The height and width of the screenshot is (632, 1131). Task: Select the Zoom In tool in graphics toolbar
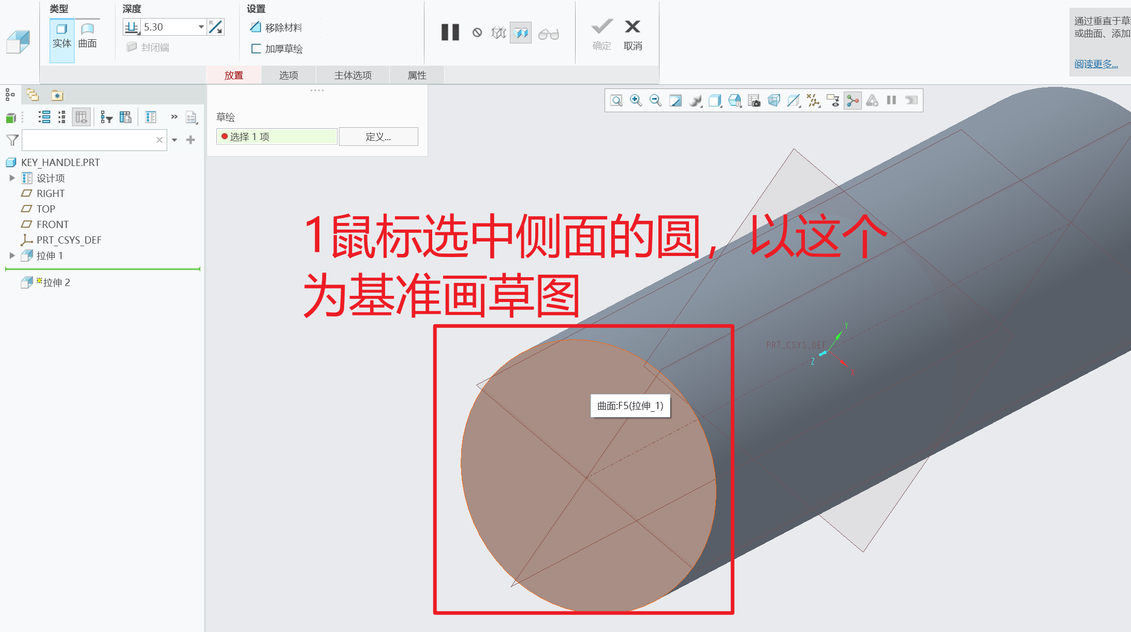(637, 100)
